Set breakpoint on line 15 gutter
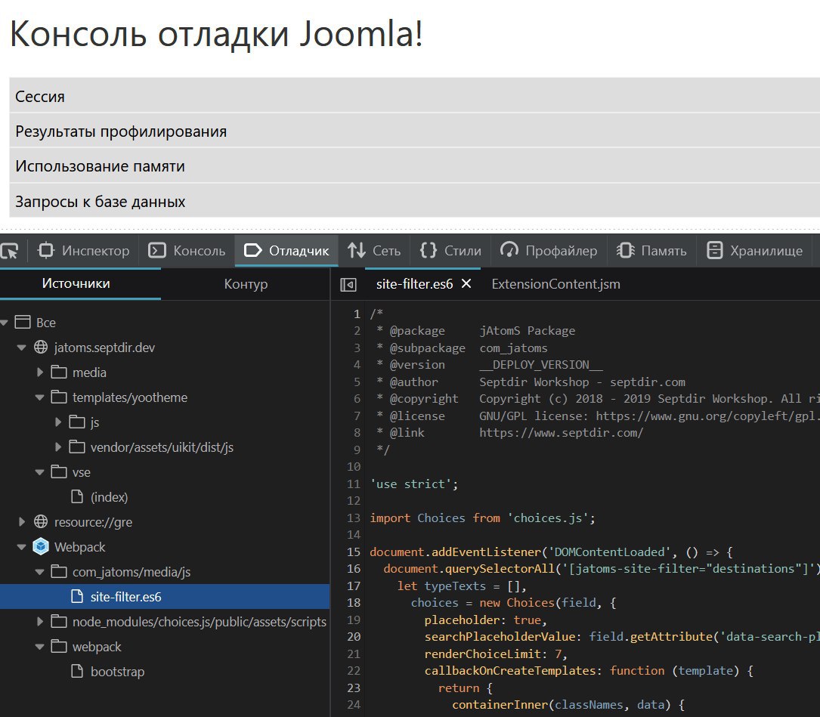Viewport: 820px width, 717px height. [x=354, y=552]
